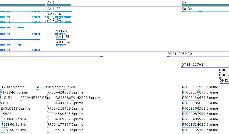The height and width of the screenshot is (134, 229).
Task: Click the Akt1-PA coding region glyph
Action: click(61, 45)
